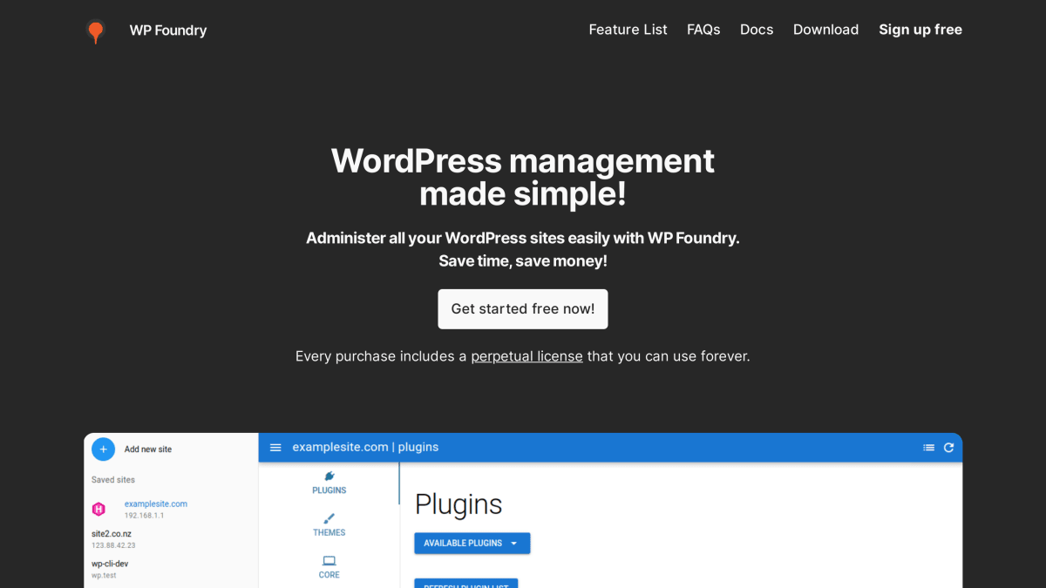Open the hamburger menu in the blue app bar
1046x588 pixels.
pyautogui.click(x=275, y=448)
